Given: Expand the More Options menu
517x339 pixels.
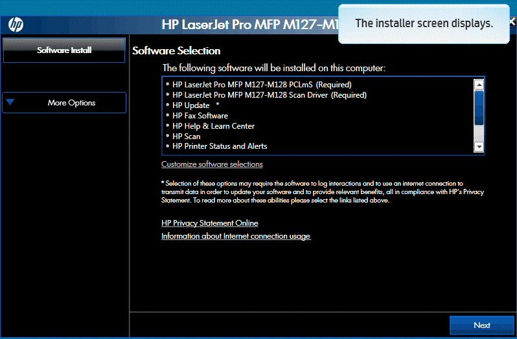Looking at the screenshot, I should click(x=64, y=103).
